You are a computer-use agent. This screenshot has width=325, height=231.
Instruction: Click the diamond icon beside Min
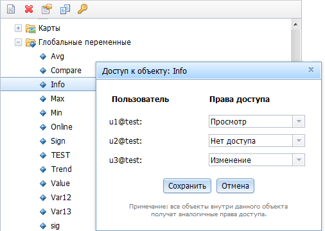[43, 113]
